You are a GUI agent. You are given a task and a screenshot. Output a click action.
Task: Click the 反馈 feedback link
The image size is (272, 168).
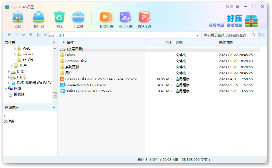click(x=229, y=7)
